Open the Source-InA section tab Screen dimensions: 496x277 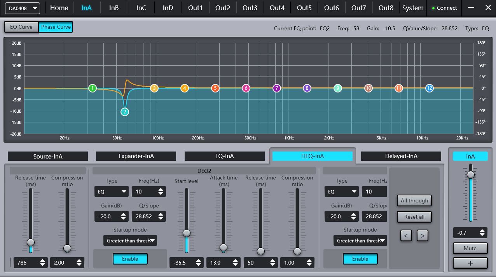48,156
